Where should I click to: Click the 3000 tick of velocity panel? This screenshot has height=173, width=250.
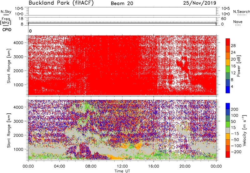click(18, 121)
